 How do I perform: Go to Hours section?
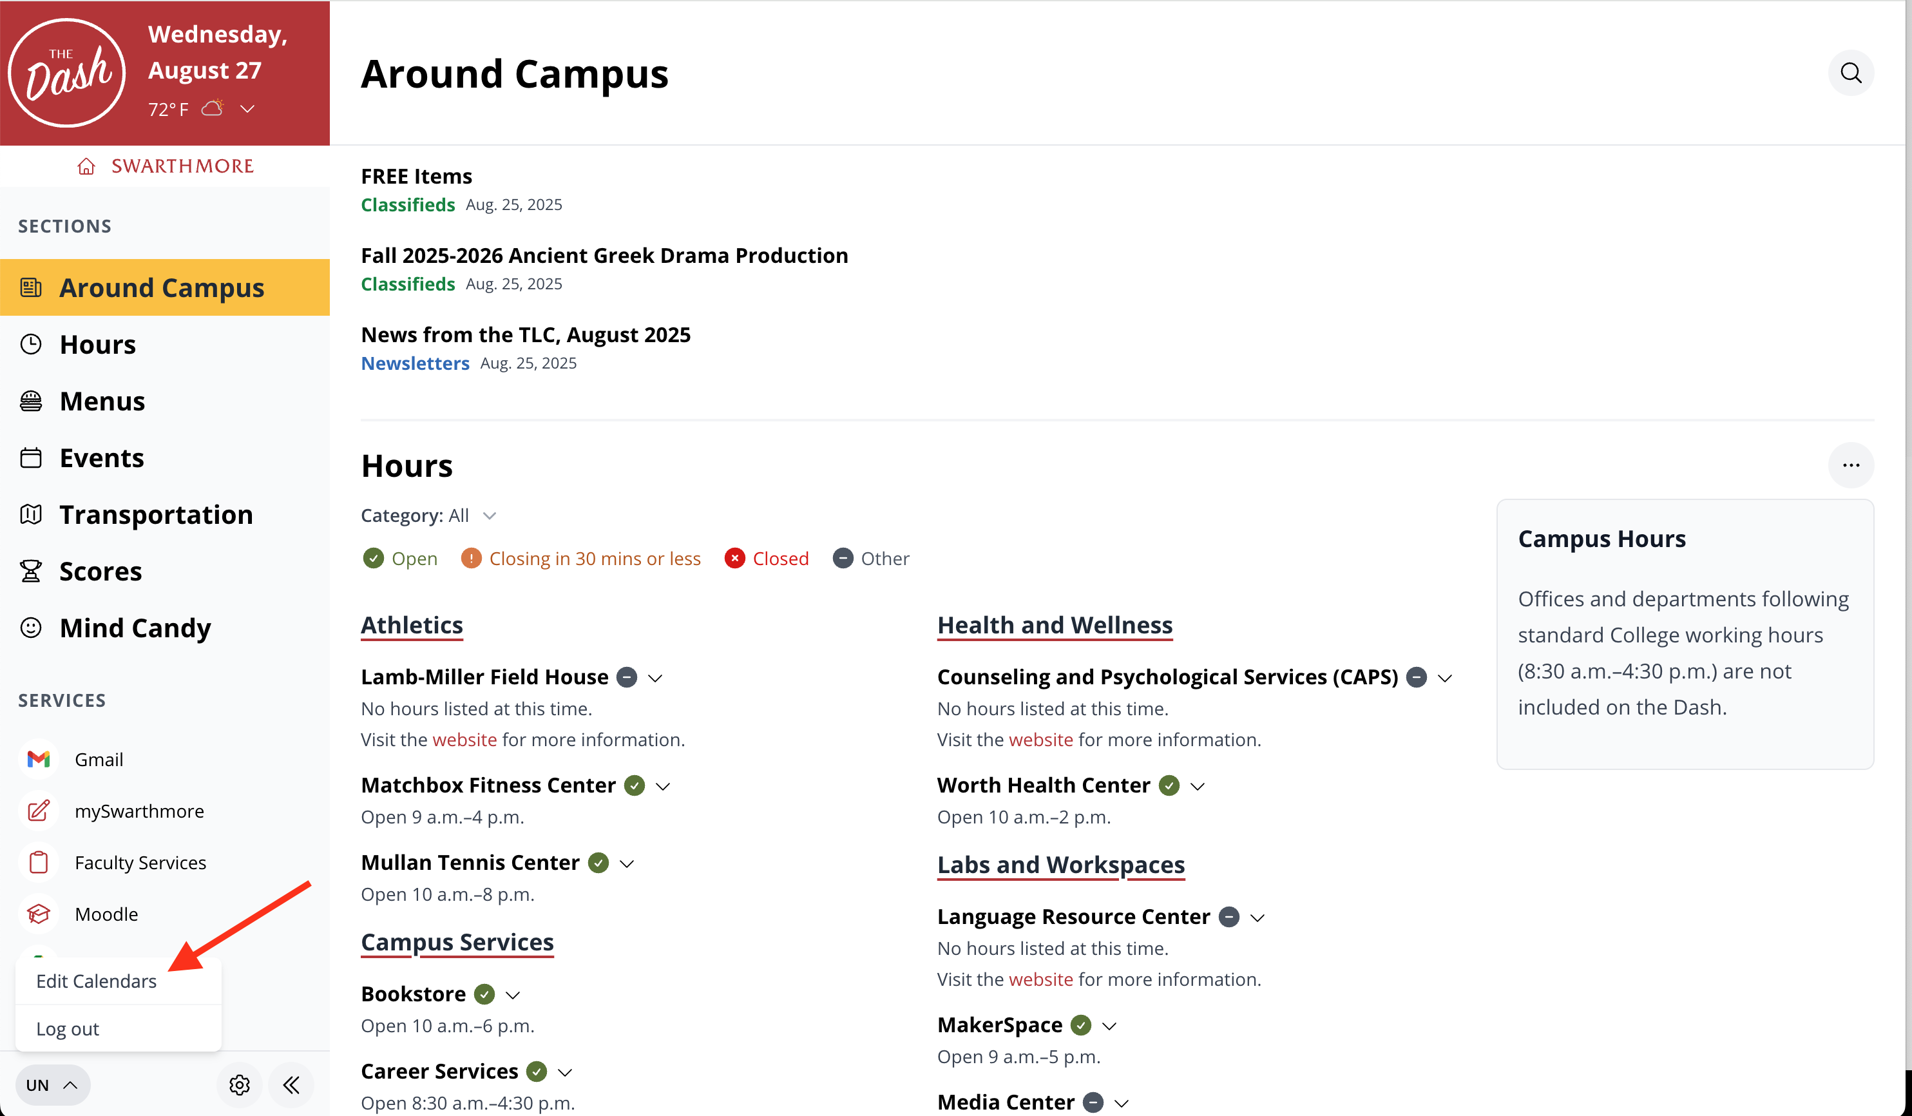pos(165,345)
